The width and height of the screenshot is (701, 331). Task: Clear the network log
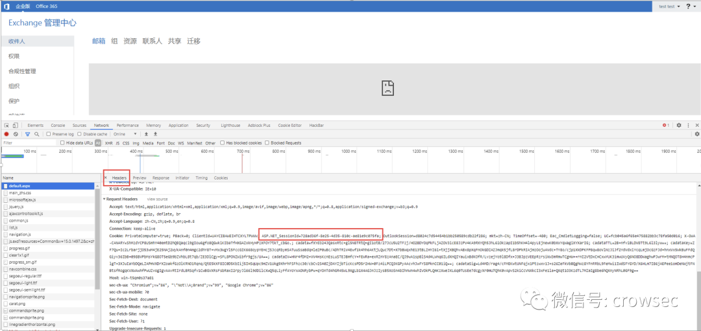click(x=16, y=134)
